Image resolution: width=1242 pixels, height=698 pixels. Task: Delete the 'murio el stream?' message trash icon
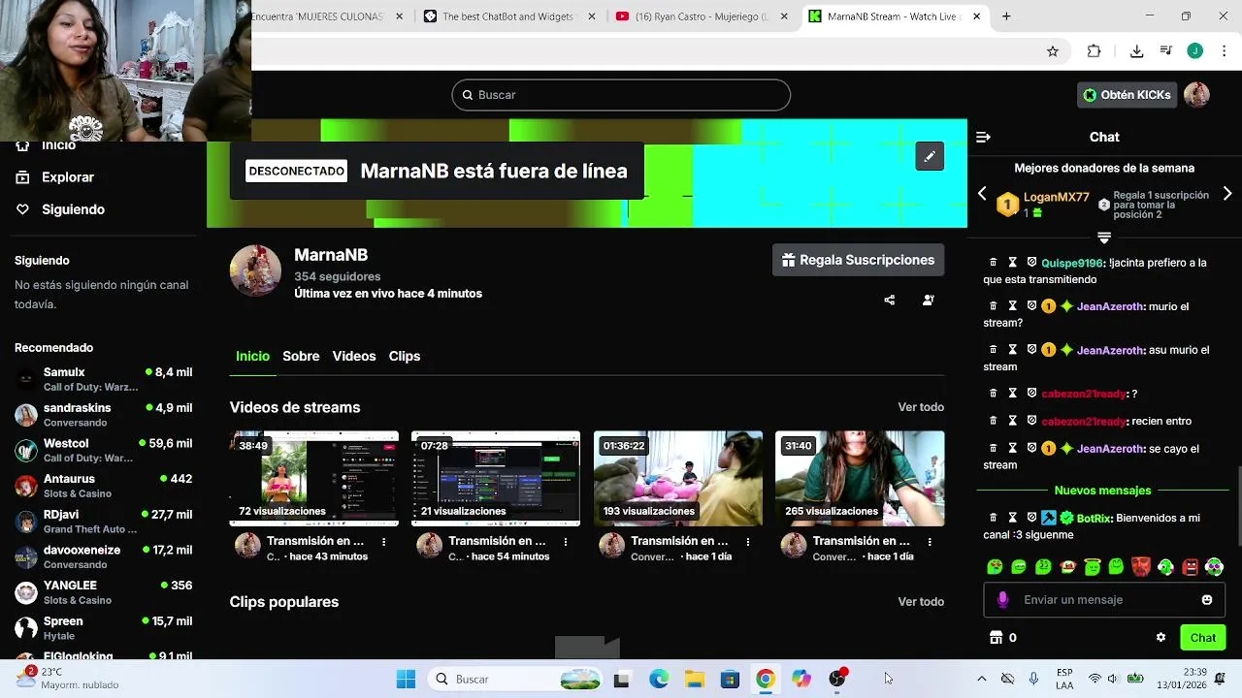click(993, 306)
